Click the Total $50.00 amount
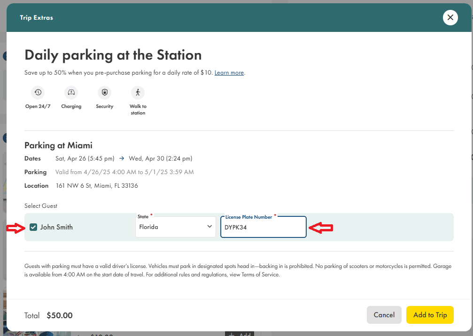The width and height of the screenshot is (473, 336). pyautogui.click(x=60, y=315)
